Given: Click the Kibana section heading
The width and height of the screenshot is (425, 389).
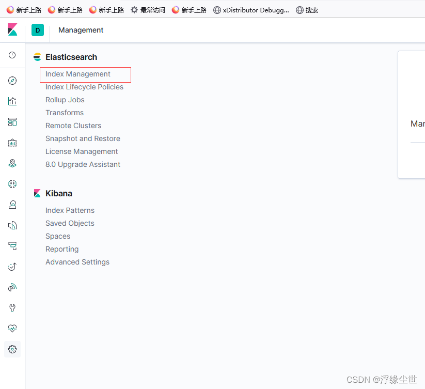Looking at the screenshot, I should click(59, 194).
